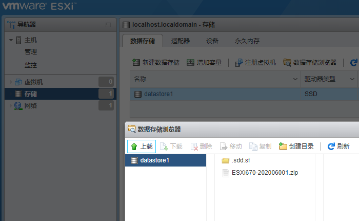The image size is (359, 221).
Task: Expand the Virtual Machines tree node
Action: click(x=11, y=82)
